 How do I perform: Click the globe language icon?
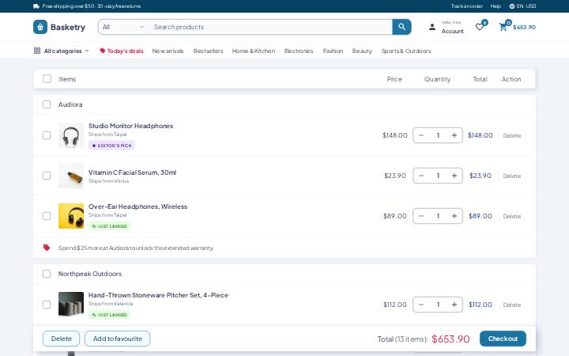[x=511, y=6]
